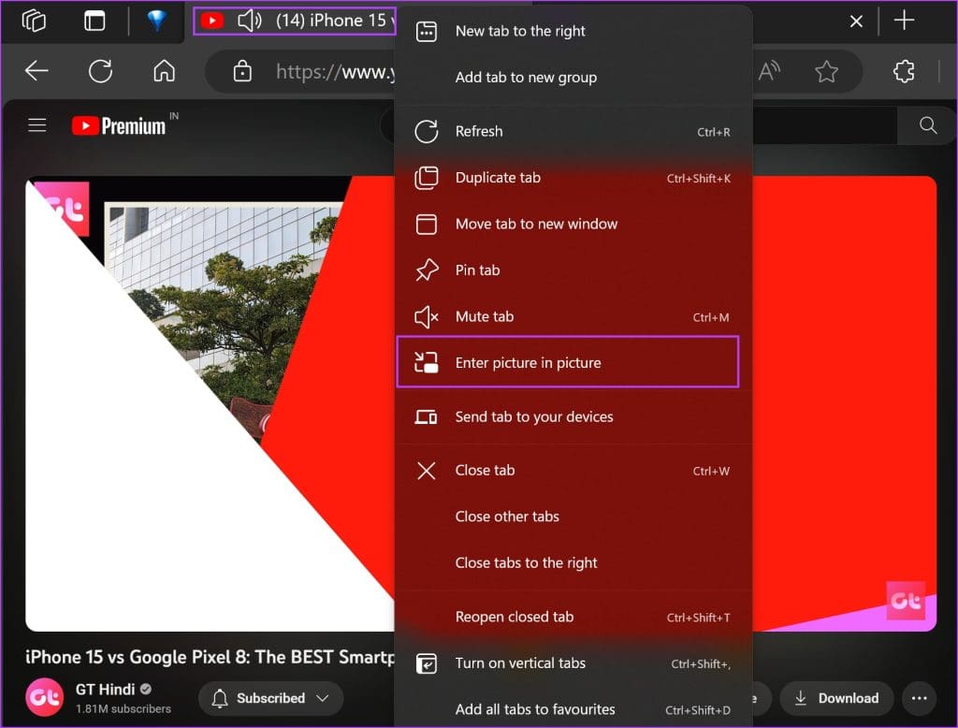Expand the Subscribed button chevron
The width and height of the screenshot is (958, 728).
point(324,698)
